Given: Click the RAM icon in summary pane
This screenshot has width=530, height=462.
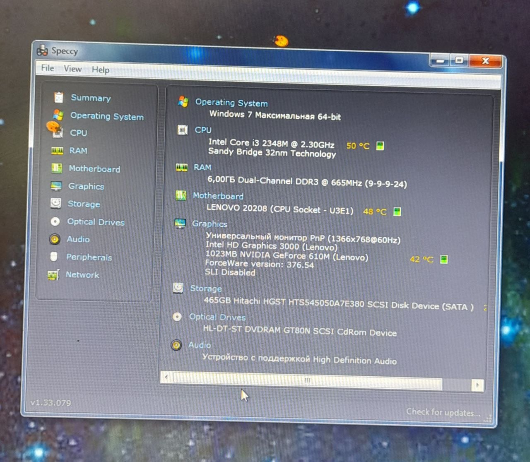Looking at the screenshot, I should (181, 167).
